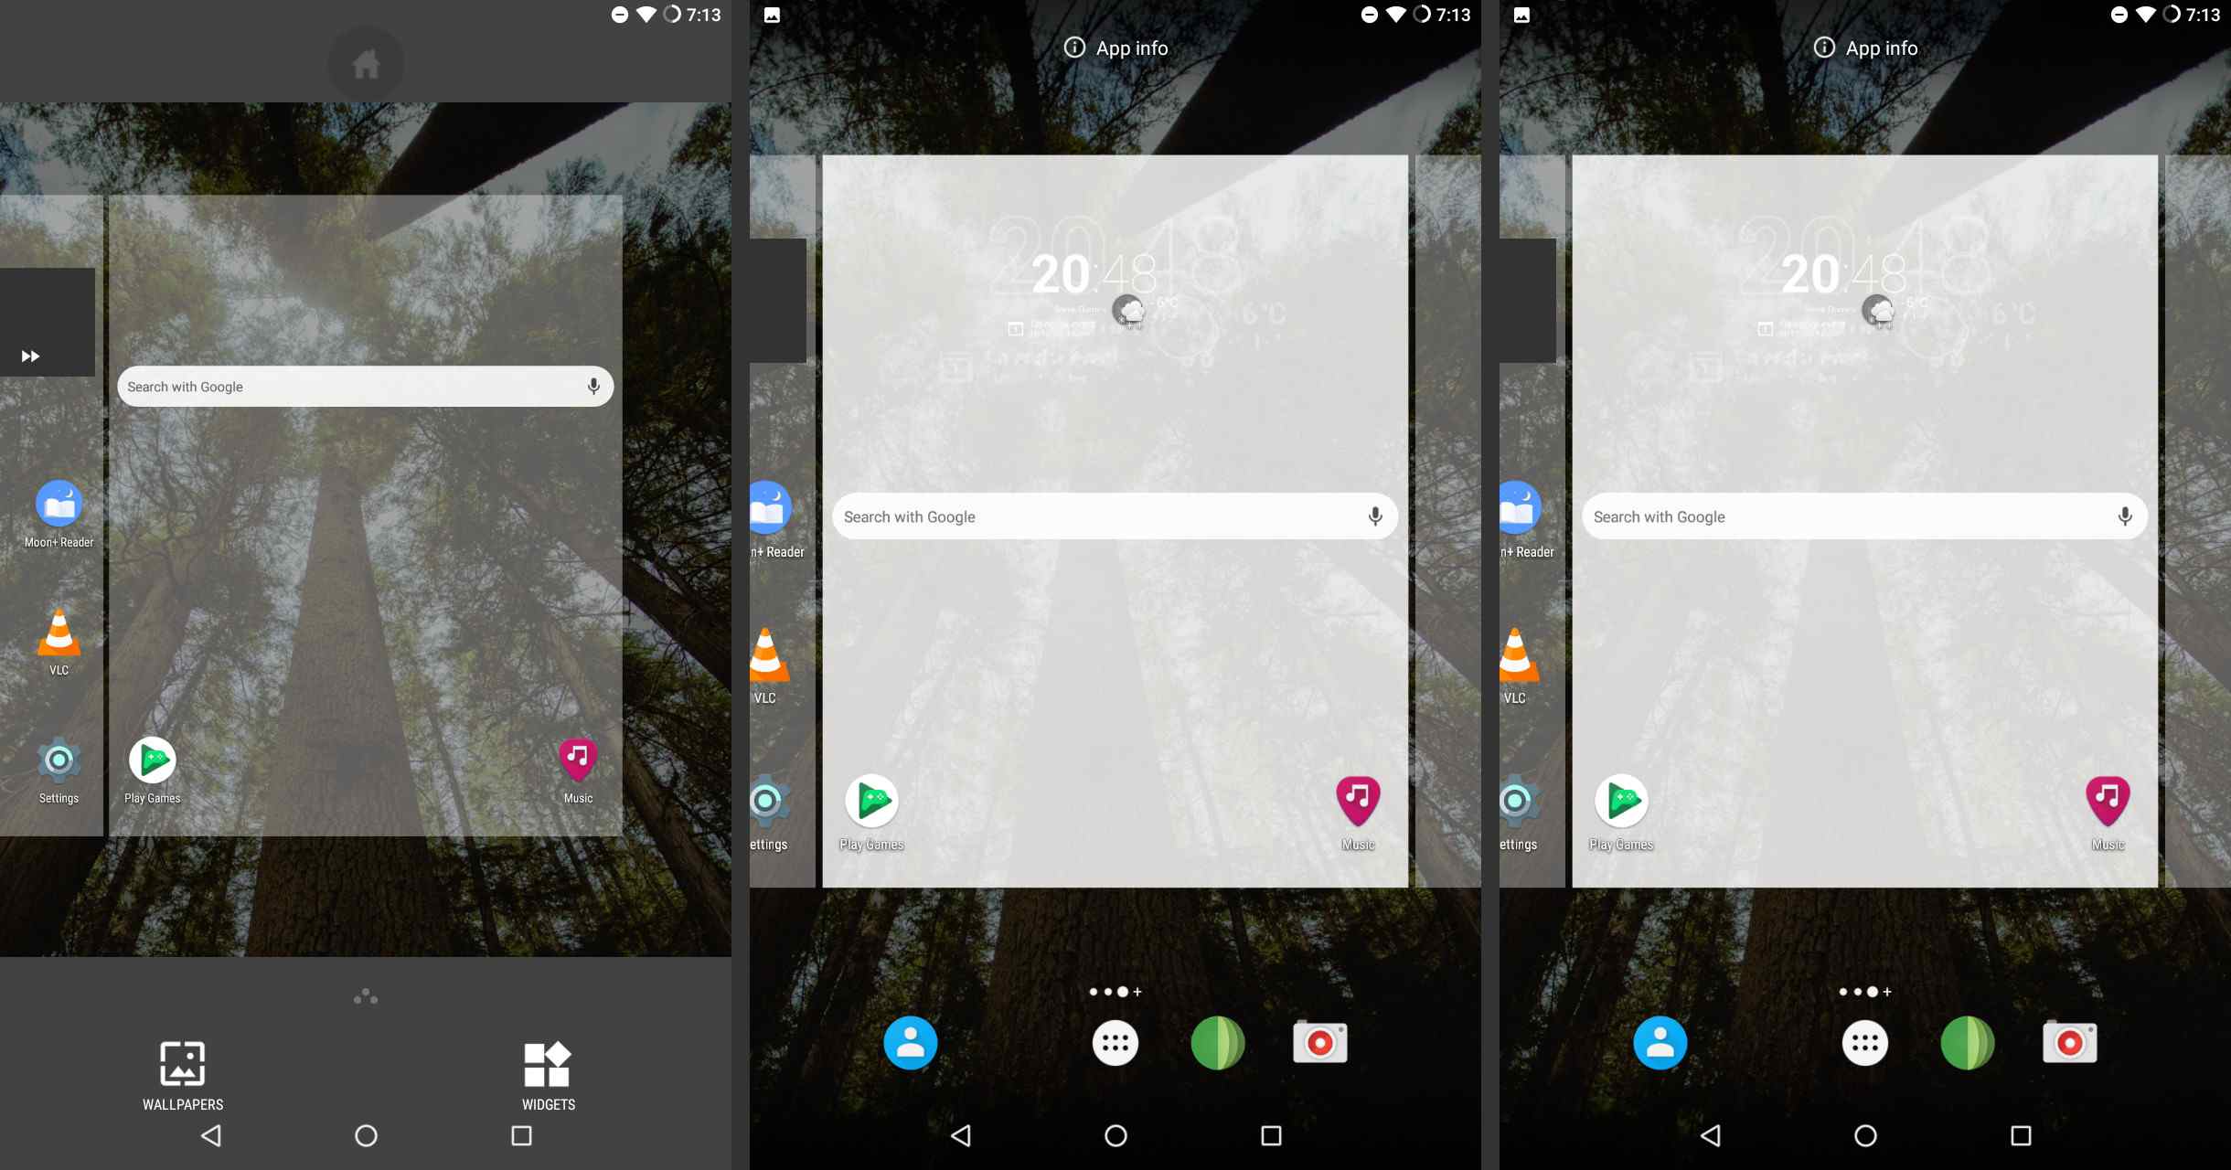The image size is (2231, 1170).
Task: Tap the Widgets button
Action: [x=546, y=1069]
